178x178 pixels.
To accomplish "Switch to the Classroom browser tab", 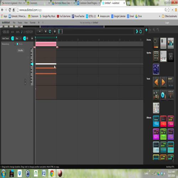I will click(38, 3).
